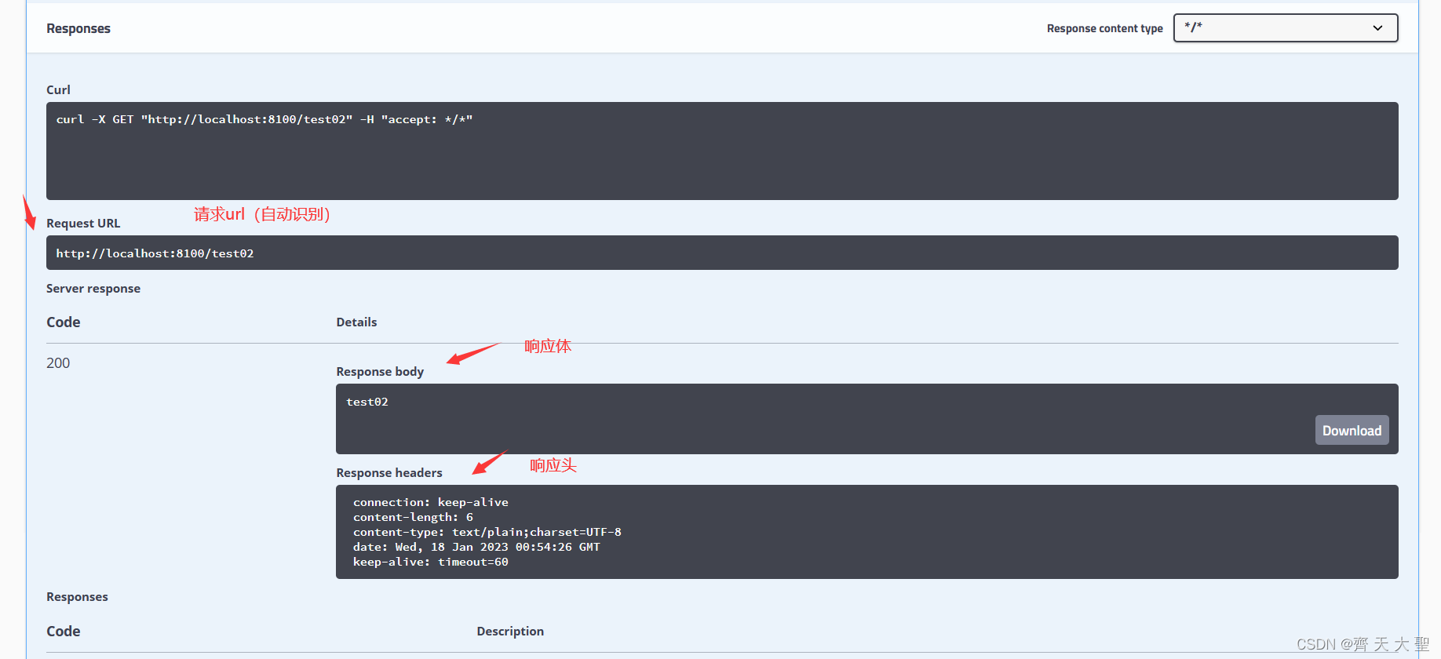The height and width of the screenshot is (659, 1441).
Task: Click the Curl section label
Action: pyautogui.click(x=58, y=89)
